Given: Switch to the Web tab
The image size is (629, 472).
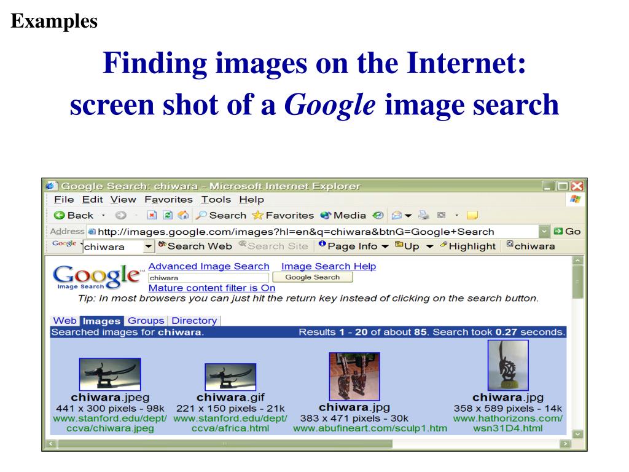Looking at the screenshot, I should tap(64, 321).
